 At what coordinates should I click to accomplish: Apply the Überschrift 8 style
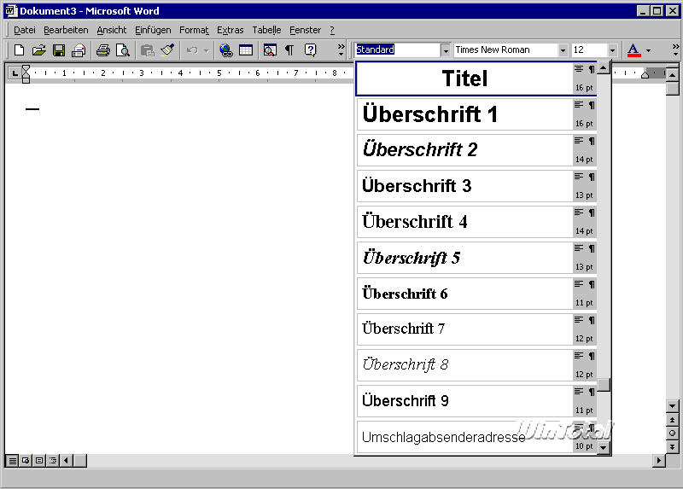click(476, 365)
